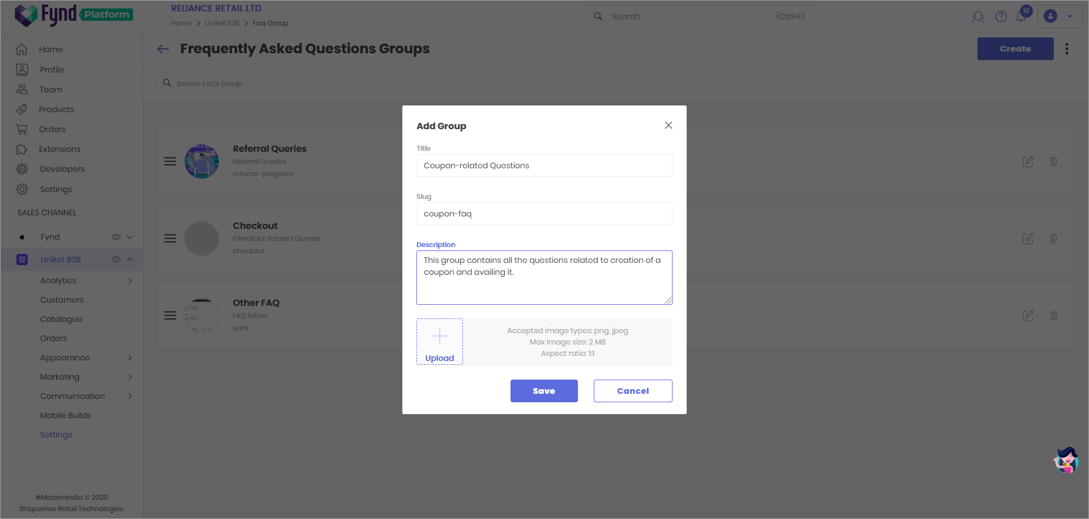This screenshot has width=1089, height=519.
Task: Open Settings under Uniket B2B
Action: tap(56, 435)
